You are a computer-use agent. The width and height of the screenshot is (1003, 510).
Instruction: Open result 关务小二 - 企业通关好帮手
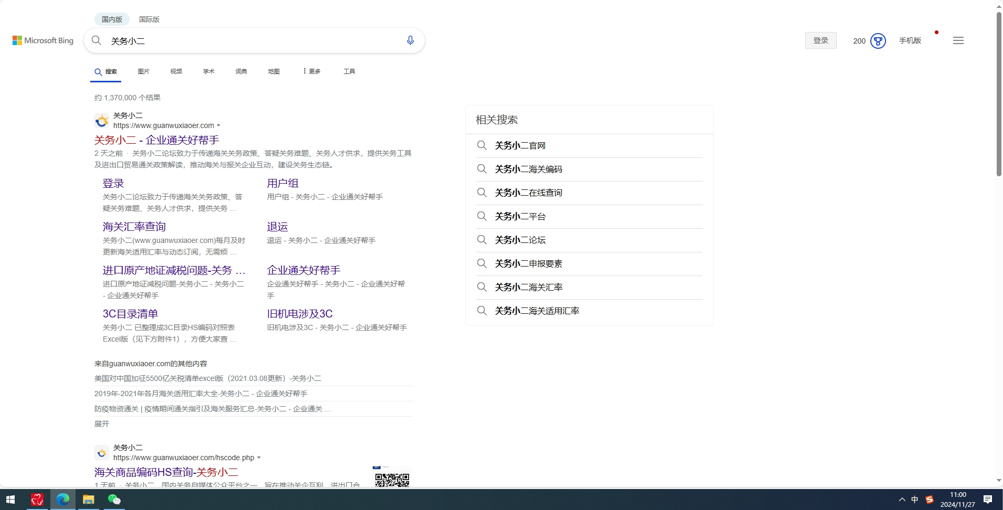point(157,140)
